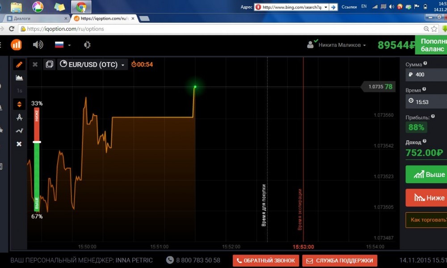Viewport: 447px width, 268px height.
Task: Select the orange pencil drawing tool
Action: tap(19, 64)
